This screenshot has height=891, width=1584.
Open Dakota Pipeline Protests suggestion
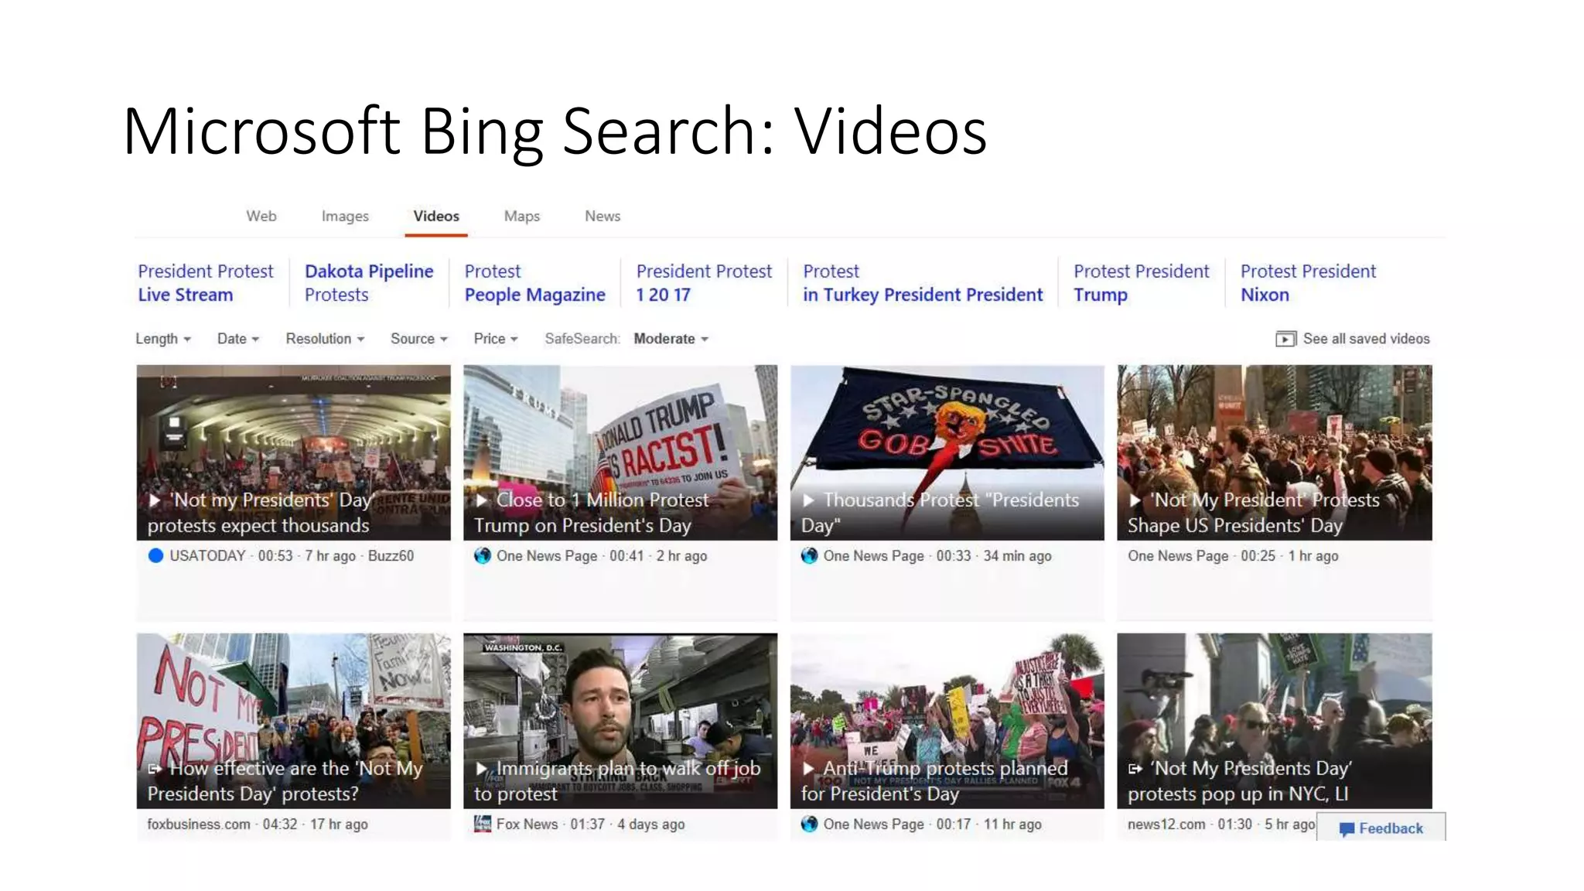point(369,283)
